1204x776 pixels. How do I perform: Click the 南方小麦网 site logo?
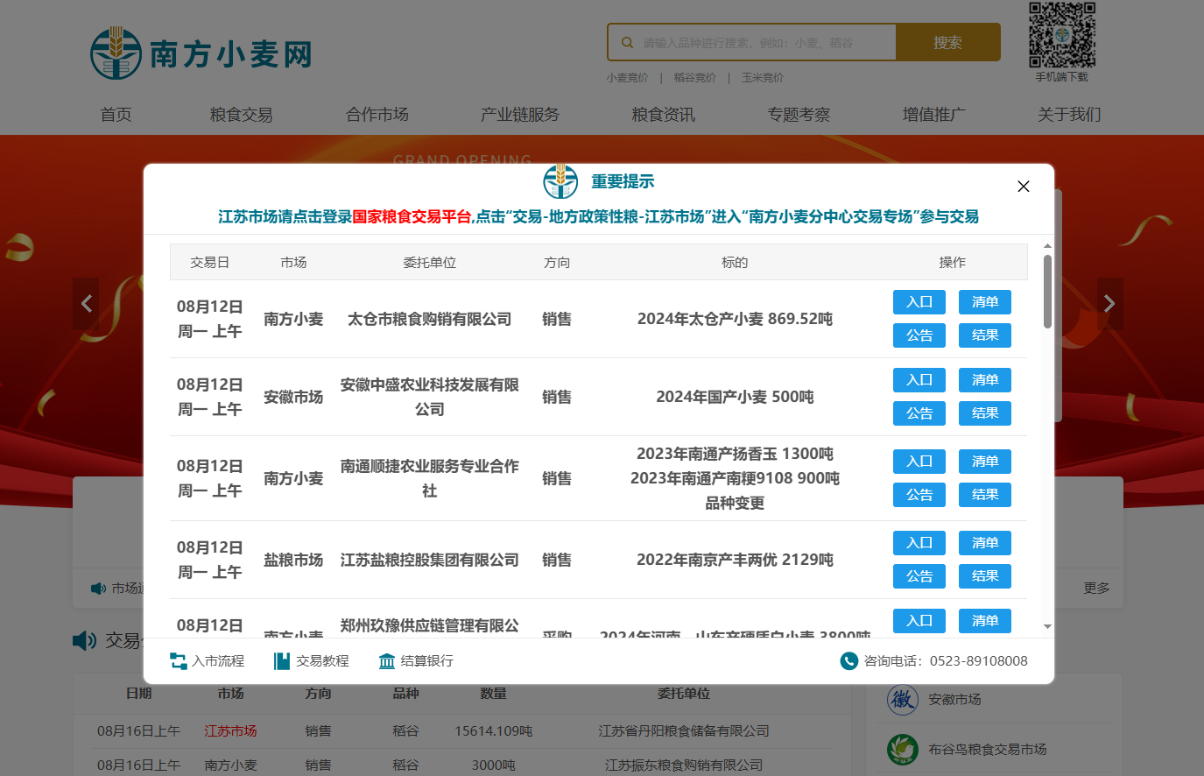200,52
